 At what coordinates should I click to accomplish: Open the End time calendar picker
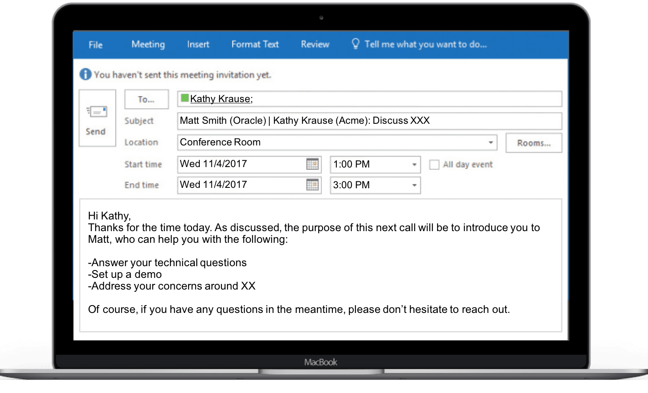(x=312, y=185)
